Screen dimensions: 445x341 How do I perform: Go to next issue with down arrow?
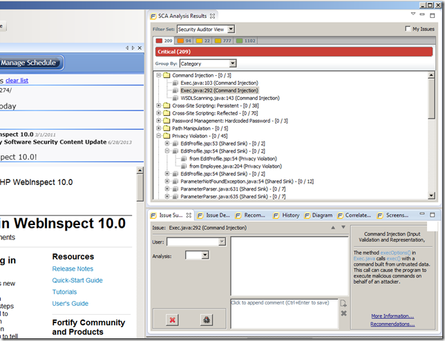pos(343,227)
